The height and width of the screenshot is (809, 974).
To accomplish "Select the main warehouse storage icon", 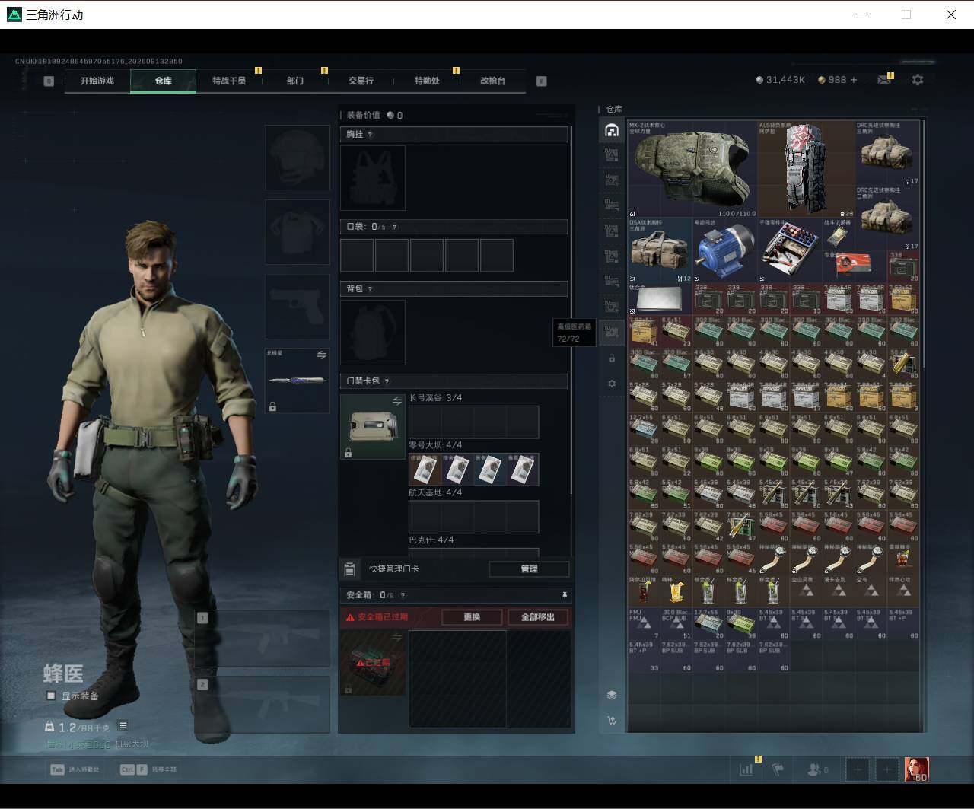I will pyautogui.click(x=612, y=130).
